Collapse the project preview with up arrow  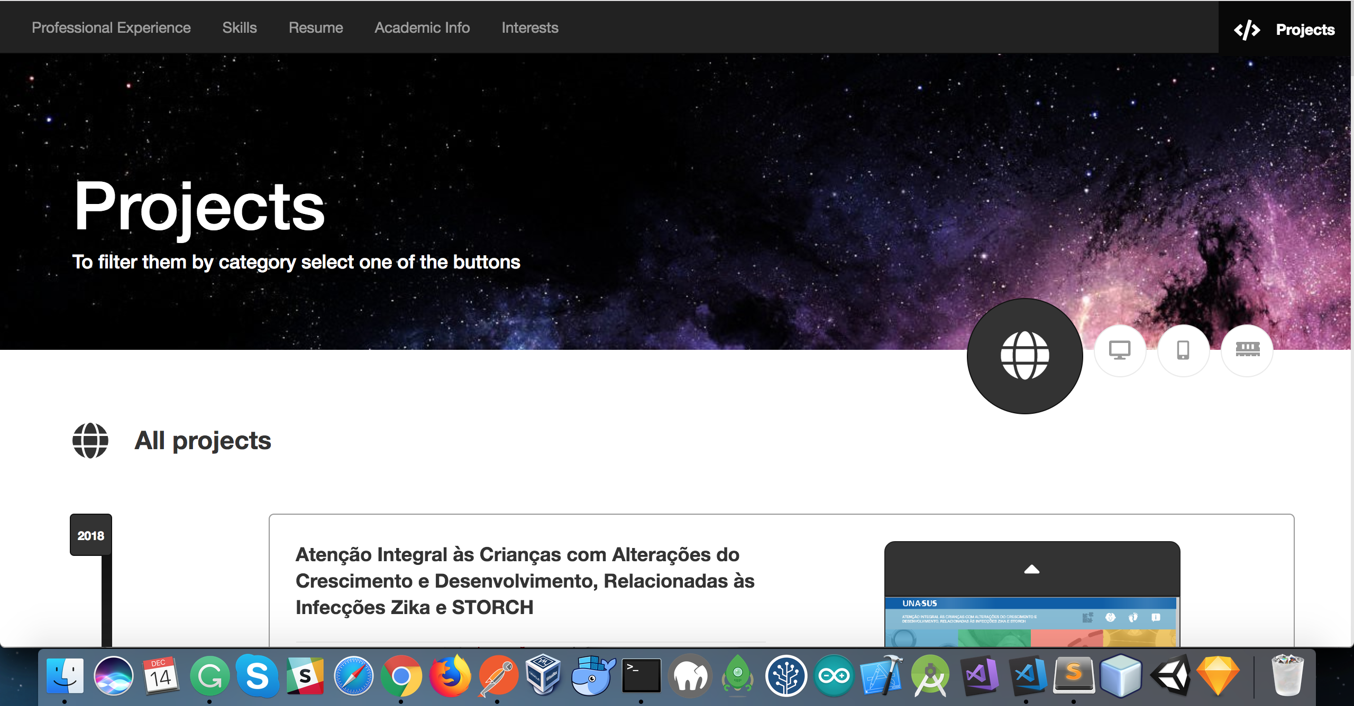point(1031,569)
